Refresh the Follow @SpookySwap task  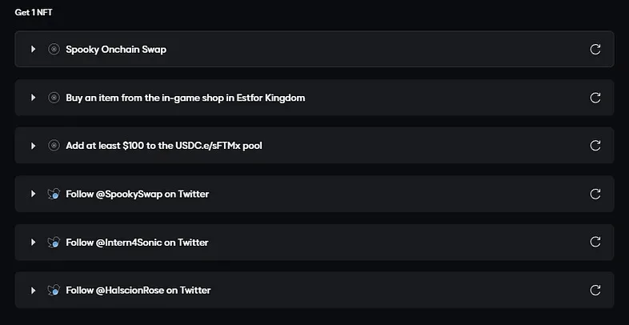tap(595, 194)
